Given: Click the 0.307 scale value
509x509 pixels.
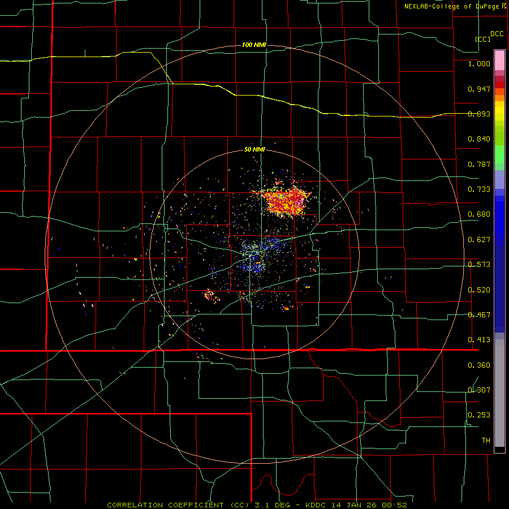Looking at the screenshot, I should [479, 390].
